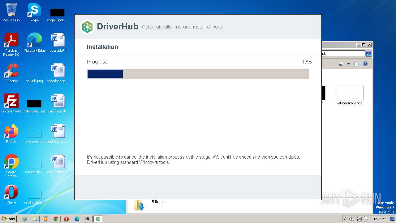Minimize the Explorer window
The height and width of the screenshot is (223, 396).
[x=359, y=45]
